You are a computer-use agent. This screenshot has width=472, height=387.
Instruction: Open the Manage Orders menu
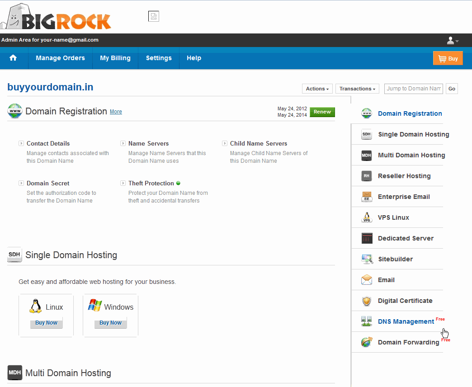pyautogui.click(x=60, y=58)
